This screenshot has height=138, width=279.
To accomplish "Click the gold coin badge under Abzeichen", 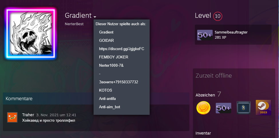I will 203,108.
